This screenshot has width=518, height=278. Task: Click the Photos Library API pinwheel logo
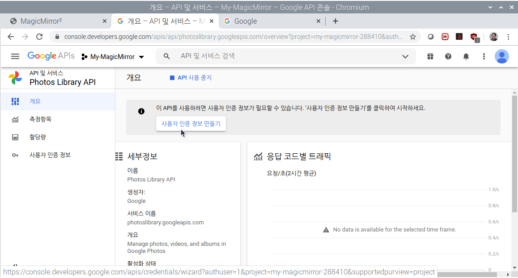pyautogui.click(x=15, y=78)
